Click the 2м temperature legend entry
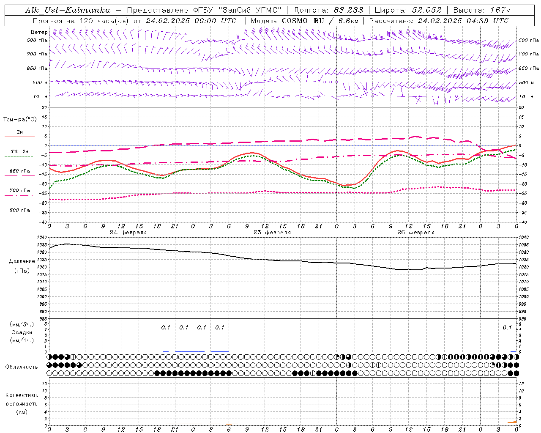This screenshot has height=433, width=541. coord(20,132)
